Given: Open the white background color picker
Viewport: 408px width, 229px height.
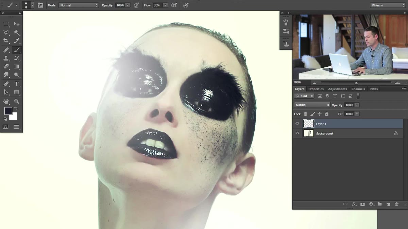Looking at the screenshot, I should [x=14, y=118].
